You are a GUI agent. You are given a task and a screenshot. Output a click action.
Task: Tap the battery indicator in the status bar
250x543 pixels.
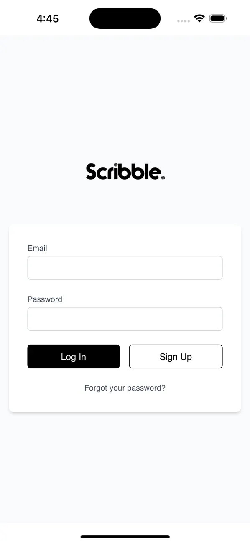[218, 18]
